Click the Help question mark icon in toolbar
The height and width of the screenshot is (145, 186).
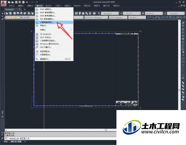click(x=94, y=13)
